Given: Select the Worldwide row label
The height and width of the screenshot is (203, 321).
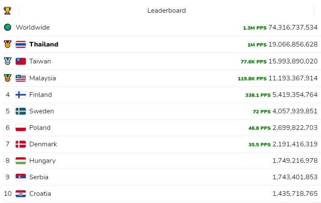Looking at the screenshot, I should 33,27.
